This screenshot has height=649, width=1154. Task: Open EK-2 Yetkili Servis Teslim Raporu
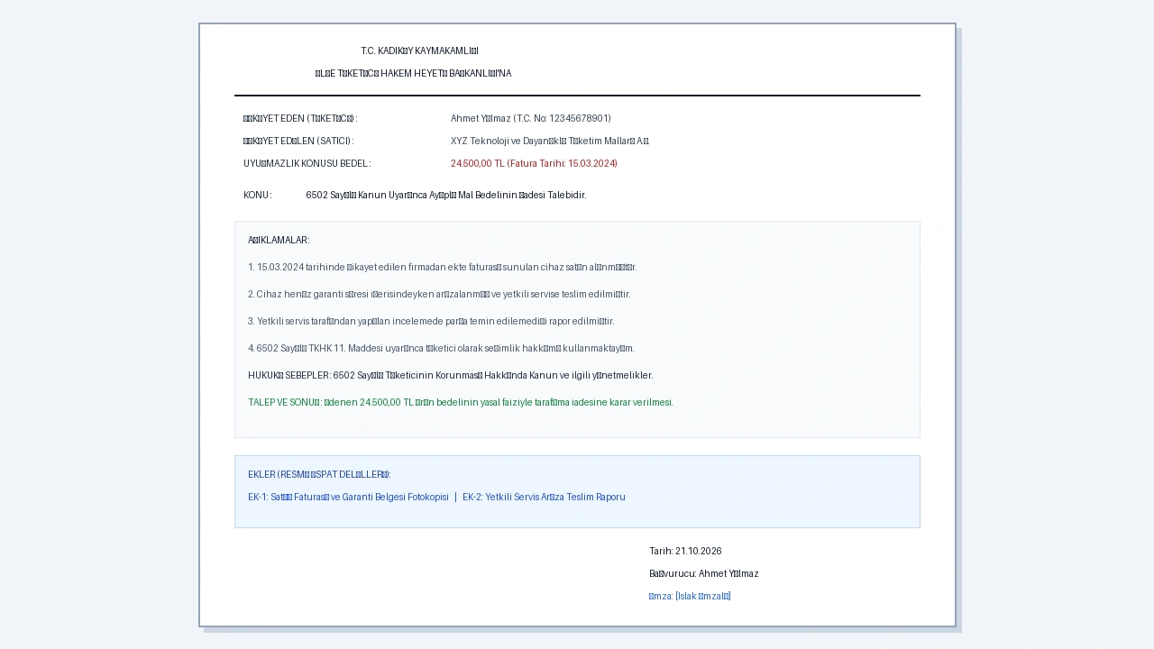click(544, 498)
